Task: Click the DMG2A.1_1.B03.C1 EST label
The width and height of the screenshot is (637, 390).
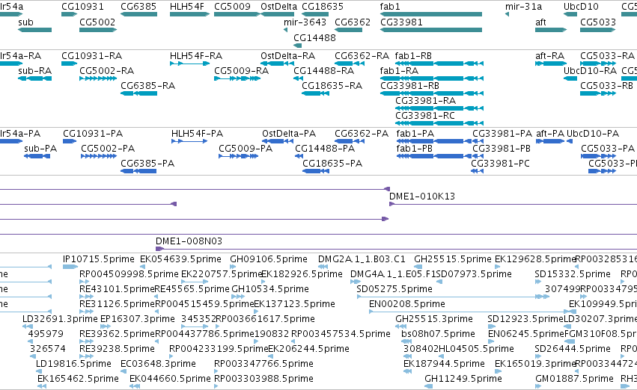Action: click(362, 259)
